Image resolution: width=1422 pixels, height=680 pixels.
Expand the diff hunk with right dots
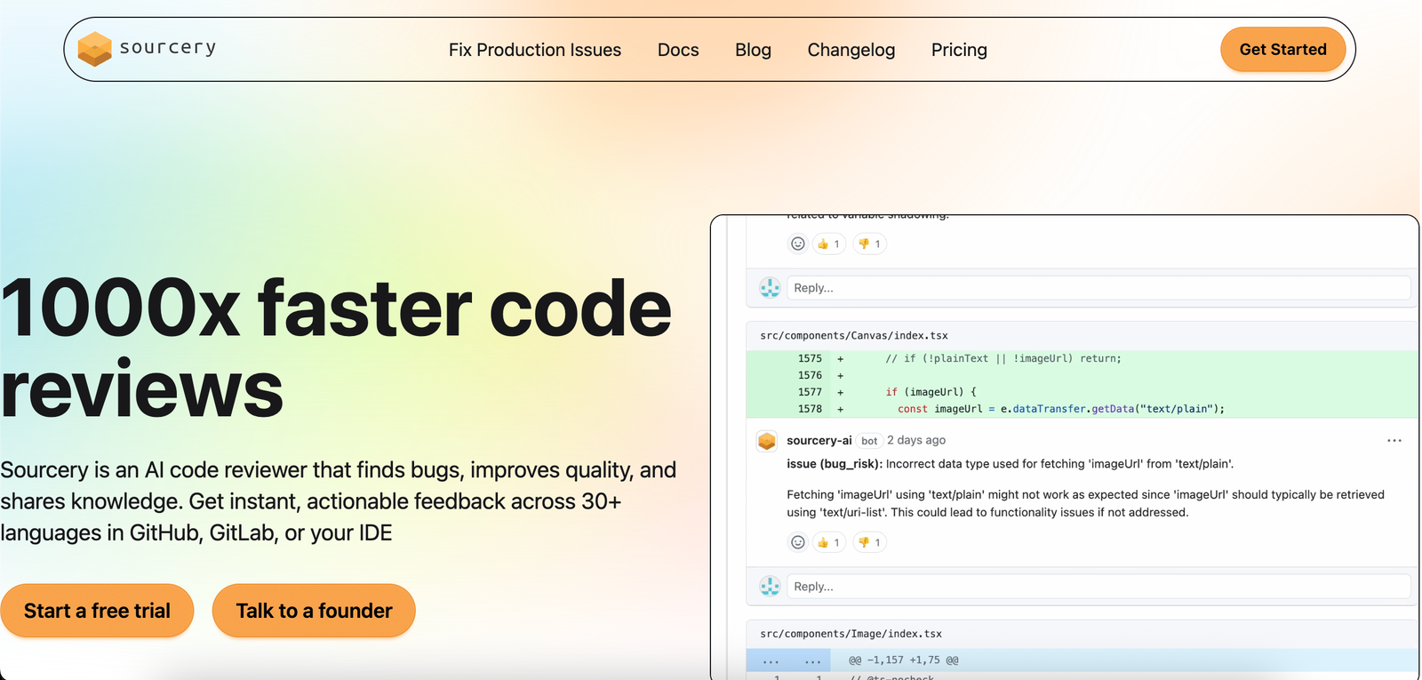pos(812,660)
